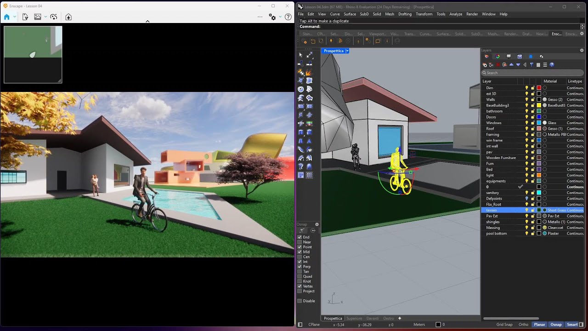Open the dropdown arrow beside Enscape home
Image resolution: width=588 pixels, height=331 pixels.
tap(15, 17)
